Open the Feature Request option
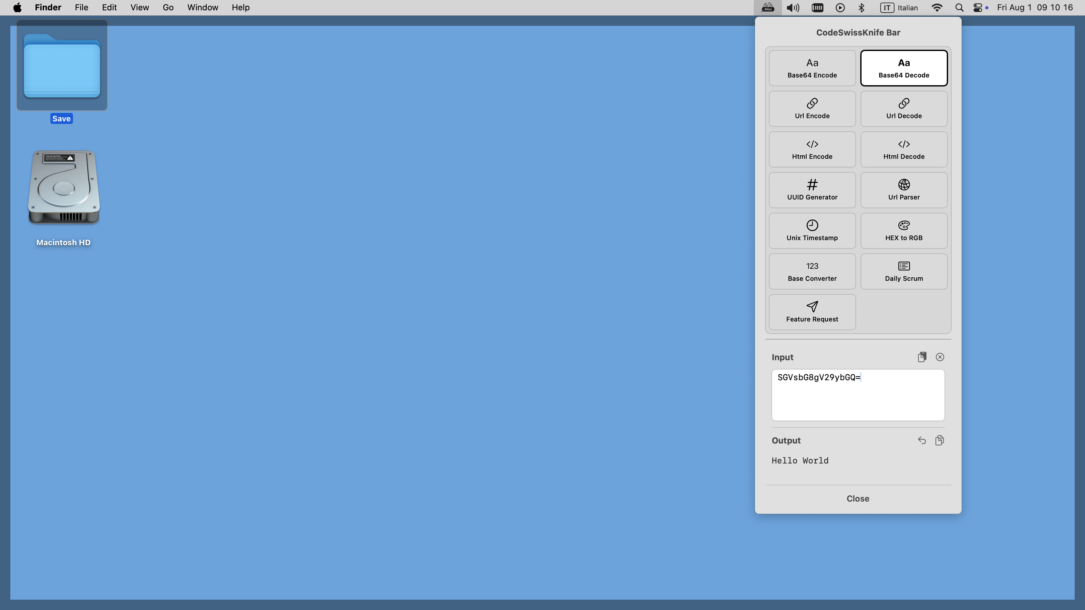The height and width of the screenshot is (610, 1085). pyautogui.click(x=812, y=312)
